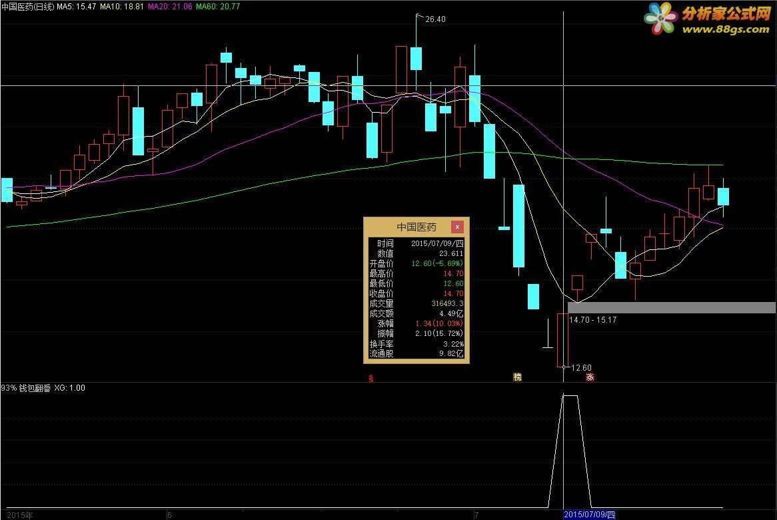Click the 涨 marker icon below the chart
The height and width of the screenshot is (520, 777).
590,377
